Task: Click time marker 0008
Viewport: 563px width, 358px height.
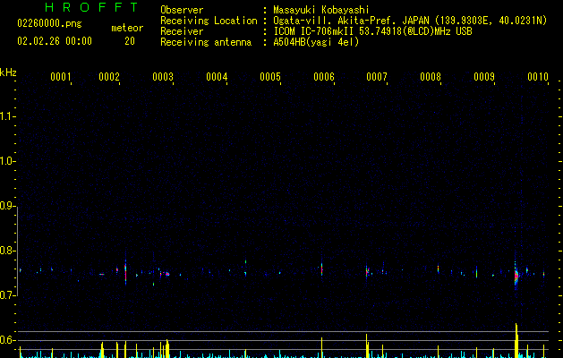Action: 431,76
